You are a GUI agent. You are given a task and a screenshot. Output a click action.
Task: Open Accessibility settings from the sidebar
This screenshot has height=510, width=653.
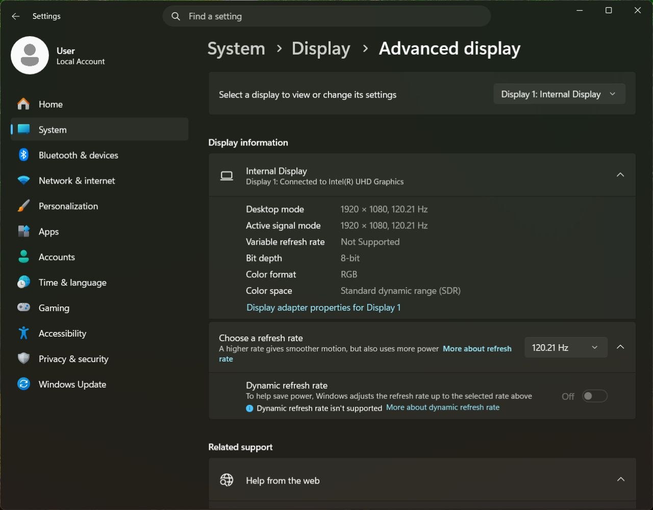pyautogui.click(x=99, y=333)
